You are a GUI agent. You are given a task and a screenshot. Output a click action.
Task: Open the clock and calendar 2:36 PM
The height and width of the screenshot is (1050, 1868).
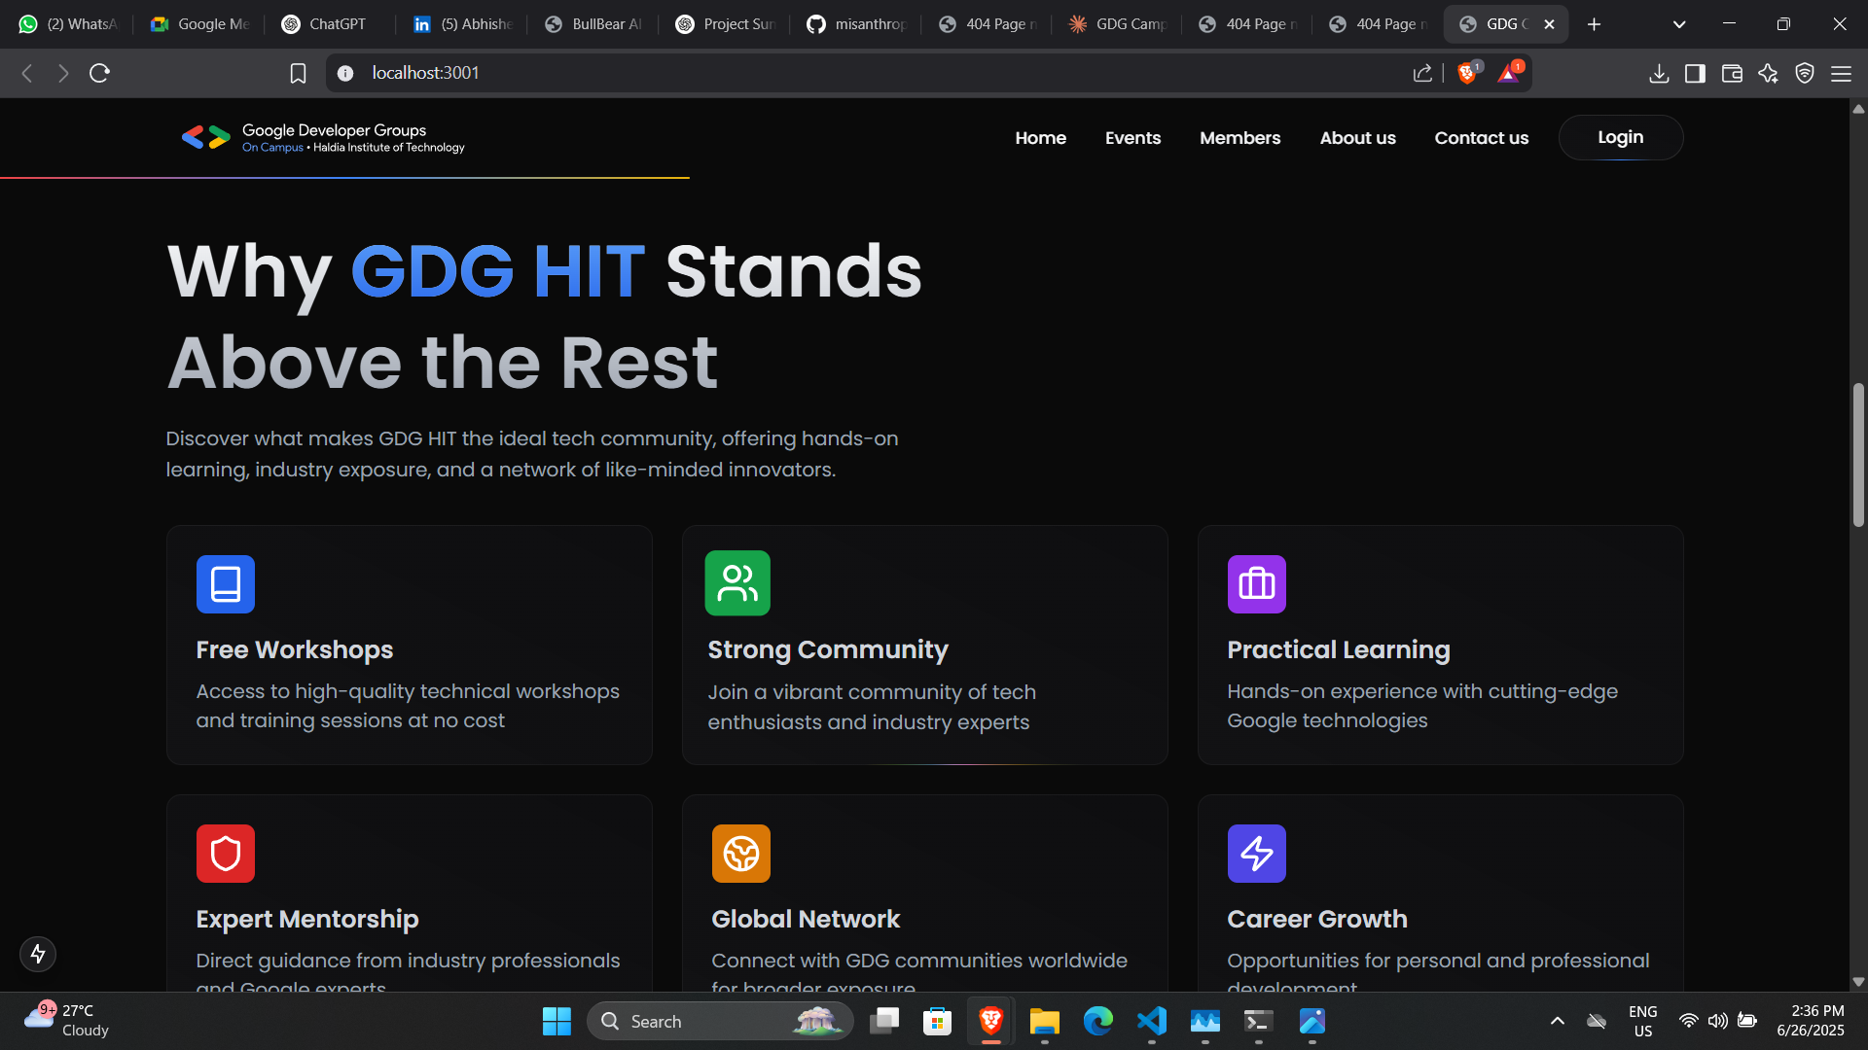click(1811, 1021)
